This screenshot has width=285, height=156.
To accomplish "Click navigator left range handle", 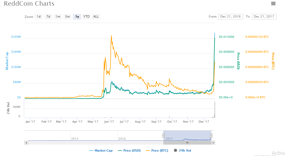I will [163, 135].
